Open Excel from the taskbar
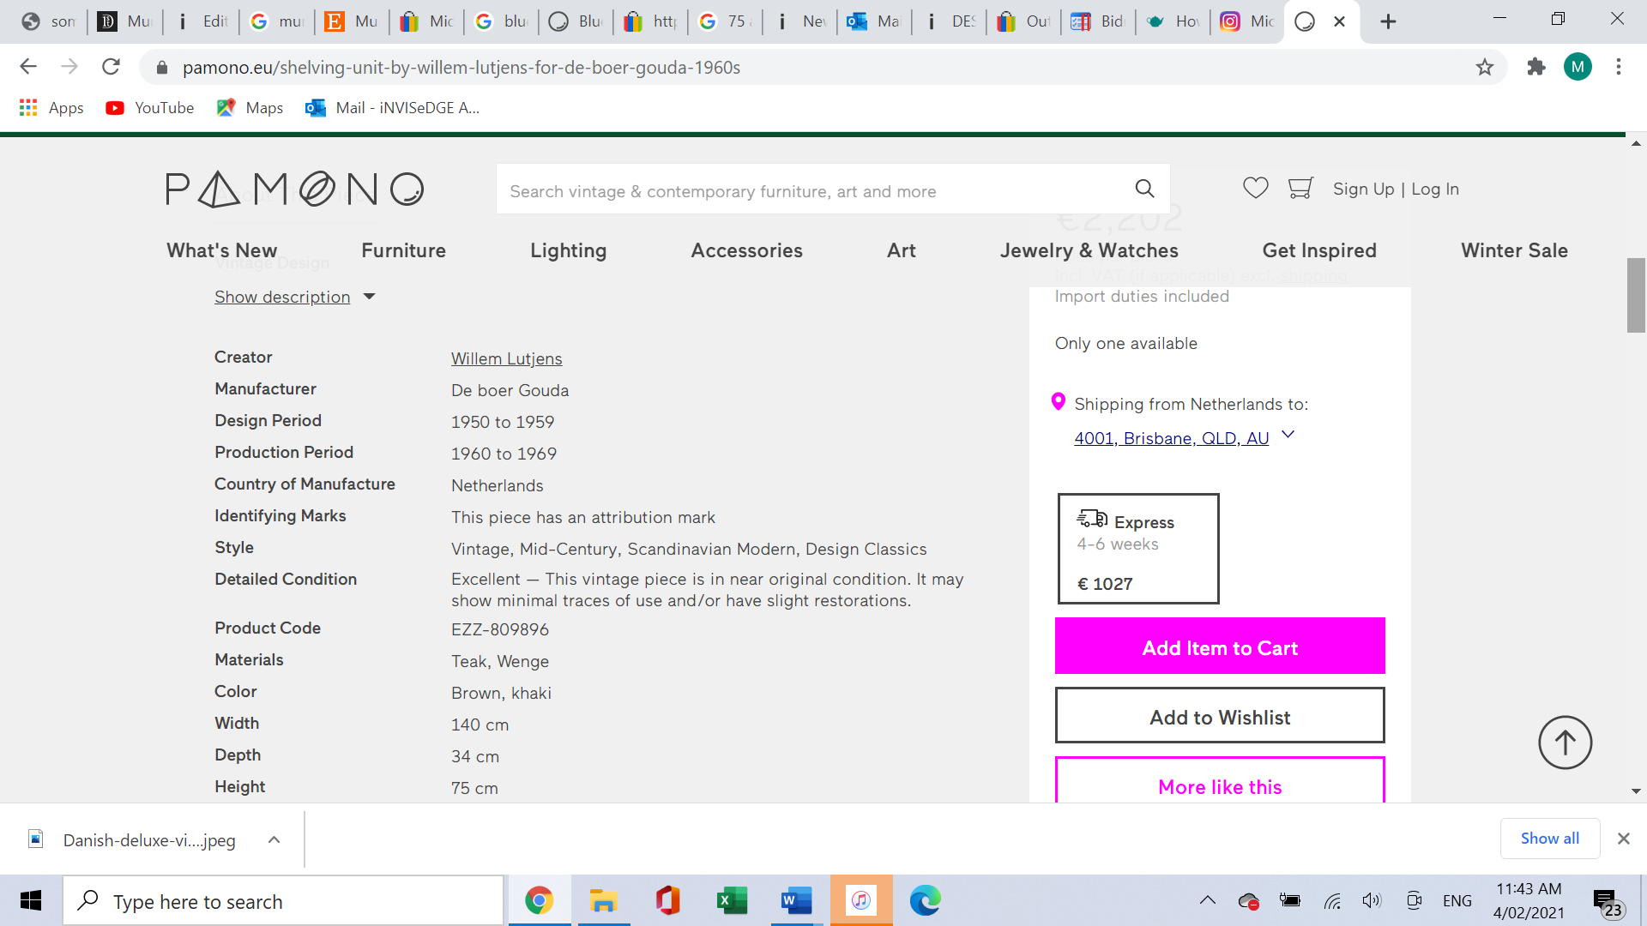 [732, 900]
